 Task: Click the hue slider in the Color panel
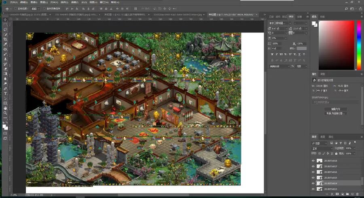tap(359, 45)
